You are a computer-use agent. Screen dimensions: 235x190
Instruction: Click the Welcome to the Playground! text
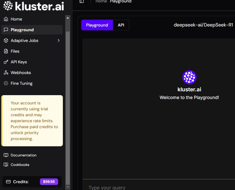189,98
